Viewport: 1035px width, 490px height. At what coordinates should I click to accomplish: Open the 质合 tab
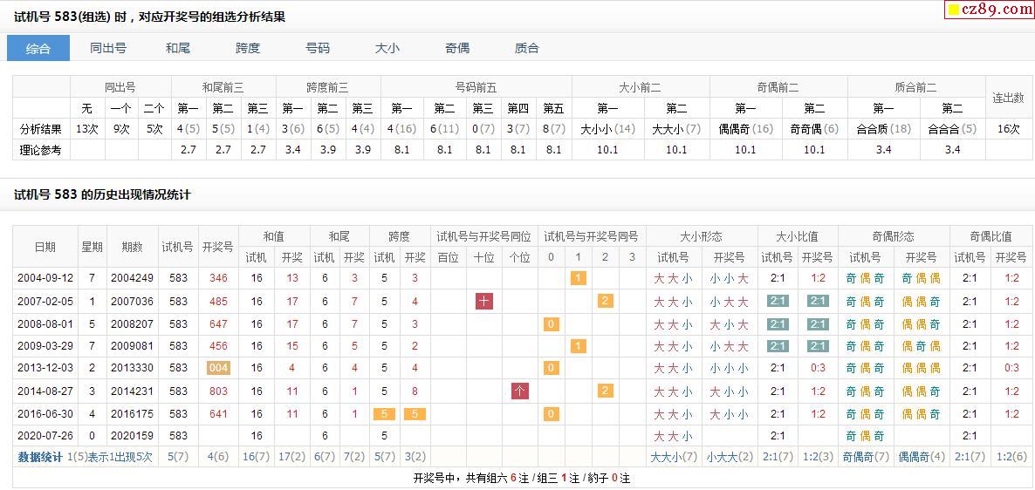pyautogui.click(x=527, y=48)
